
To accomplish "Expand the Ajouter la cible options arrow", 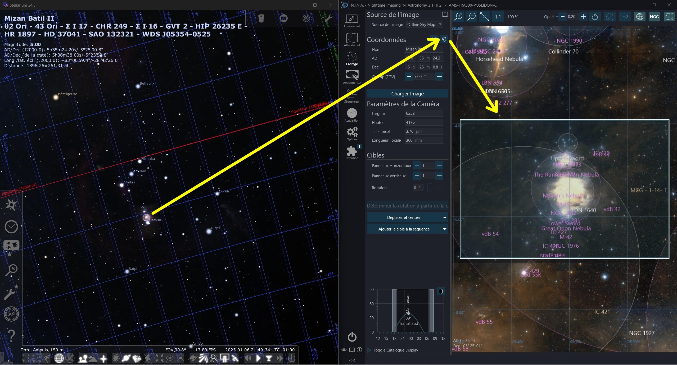I will pos(445,229).
